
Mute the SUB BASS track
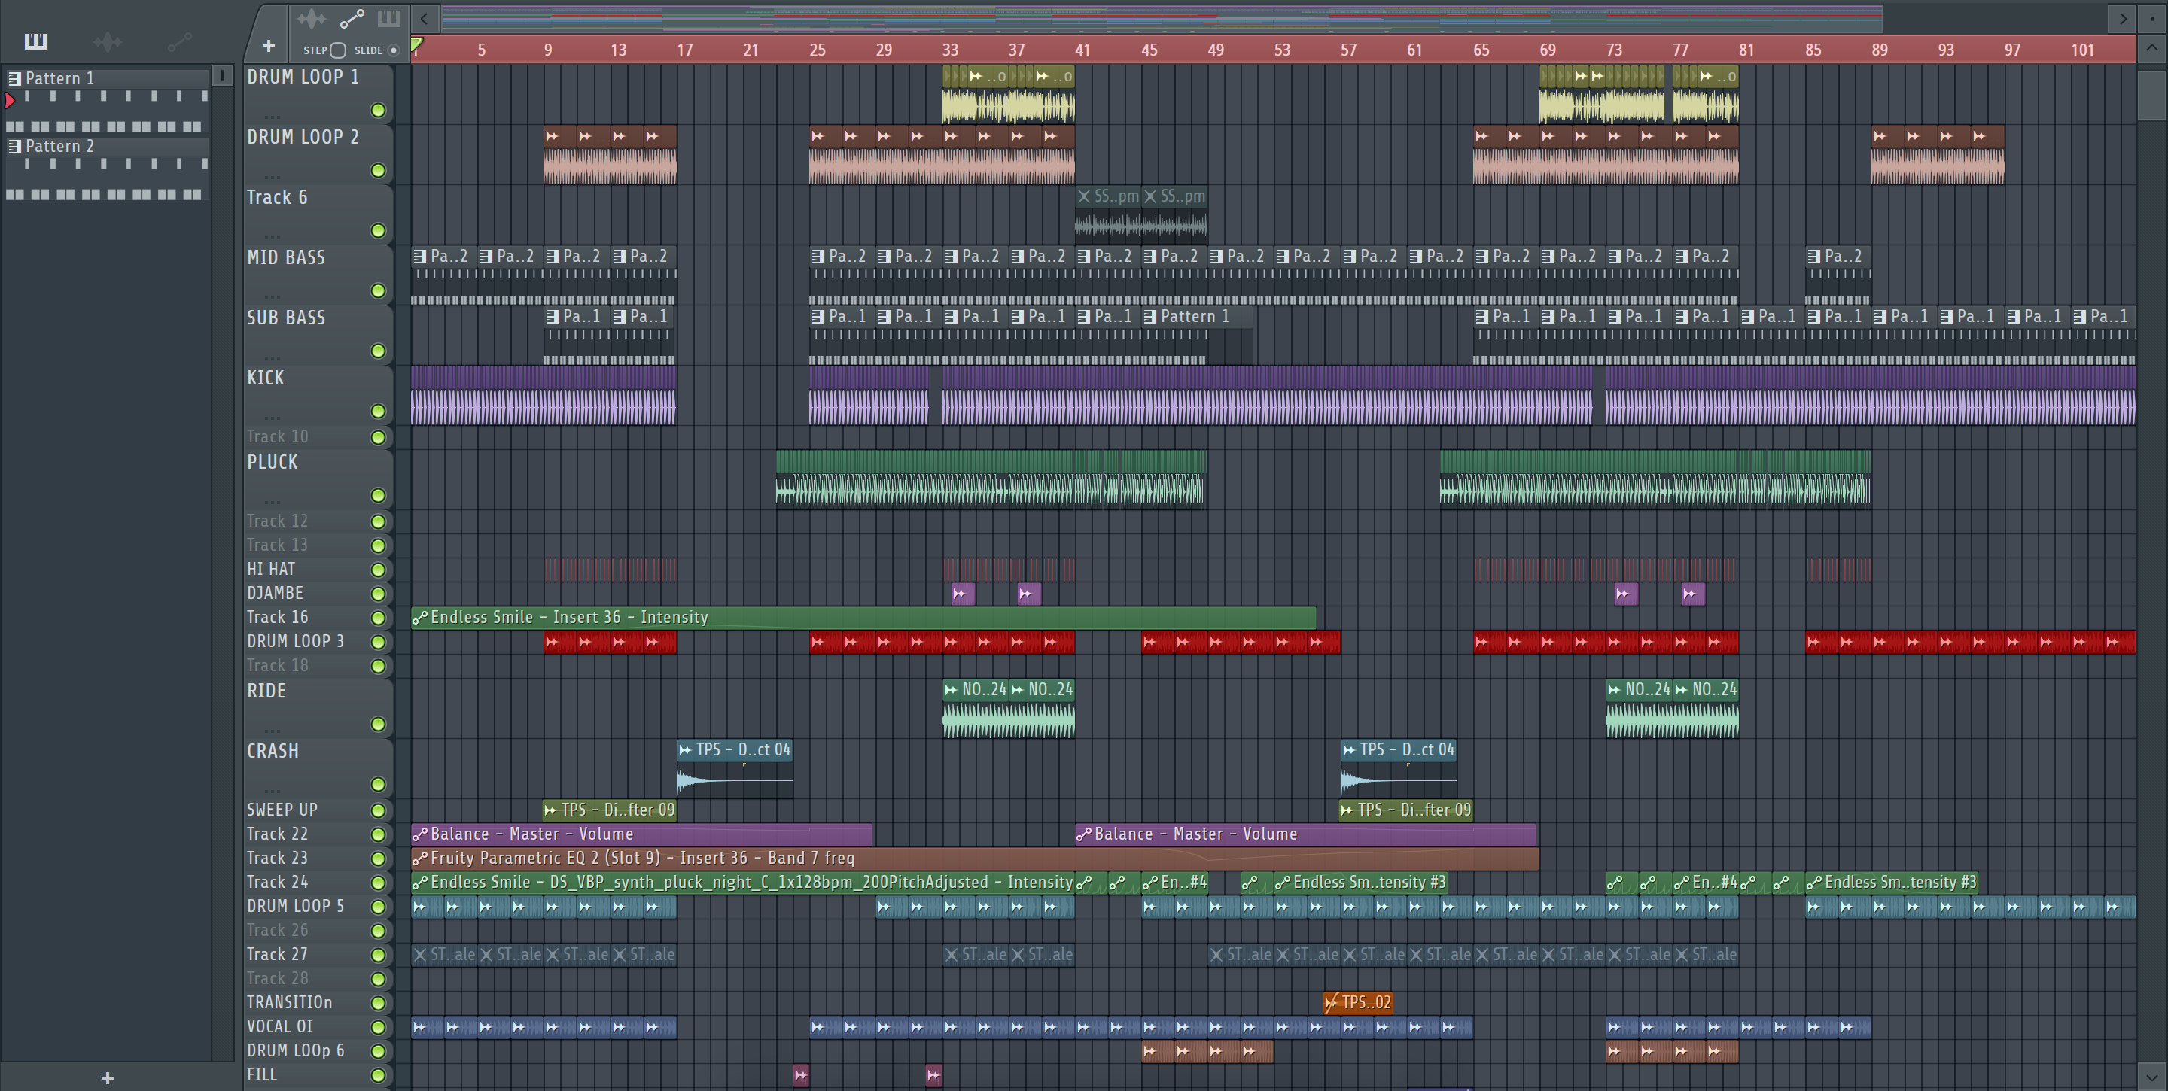click(378, 351)
